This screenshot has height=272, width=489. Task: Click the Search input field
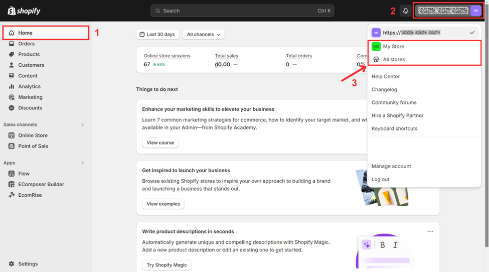tap(242, 11)
